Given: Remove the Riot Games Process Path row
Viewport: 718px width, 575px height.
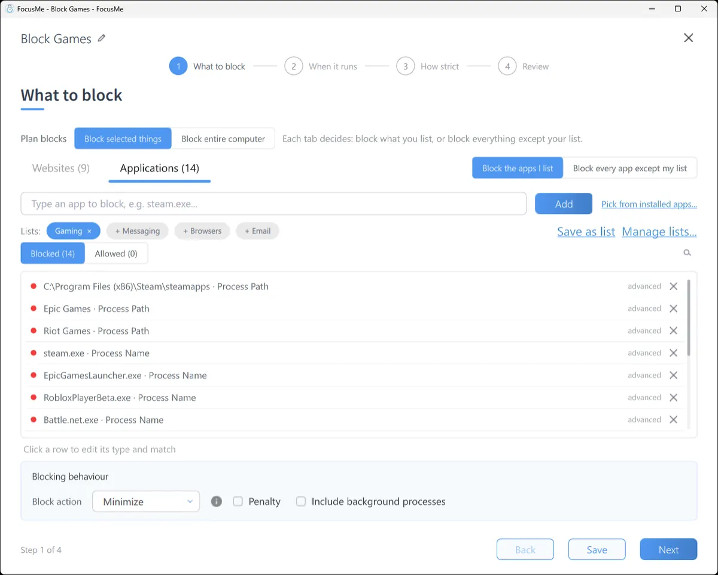Looking at the screenshot, I should 674,331.
